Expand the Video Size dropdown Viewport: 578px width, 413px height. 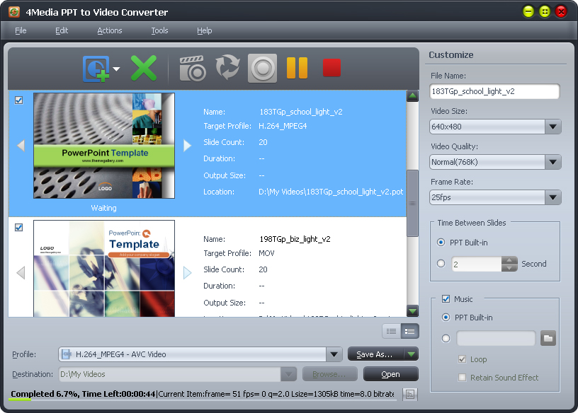(x=552, y=127)
